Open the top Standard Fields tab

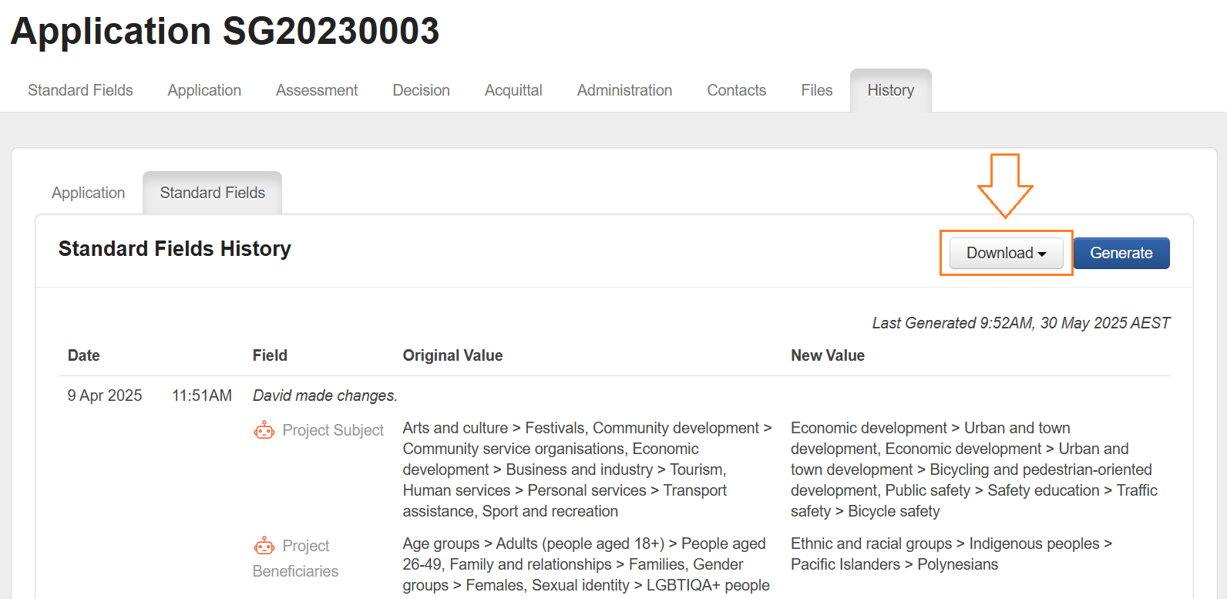80,90
